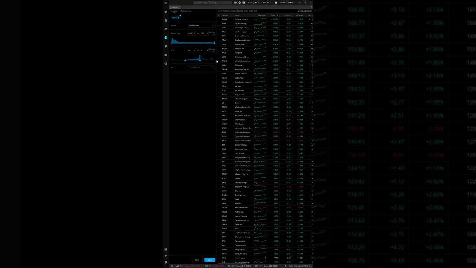The image size is (476, 268).
Task: Click the Filters funnel button
Action: (175, 17)
